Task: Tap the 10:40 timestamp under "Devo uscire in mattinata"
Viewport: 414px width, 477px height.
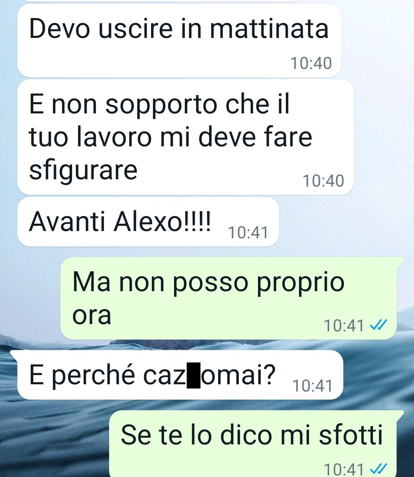Action: [311, 63]
